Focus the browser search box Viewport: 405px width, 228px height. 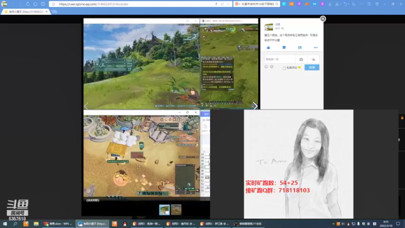pyautogui.click(x=258, y=4)
